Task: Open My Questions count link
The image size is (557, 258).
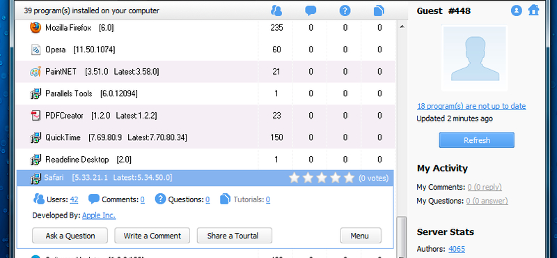Action: coord(487,201)
